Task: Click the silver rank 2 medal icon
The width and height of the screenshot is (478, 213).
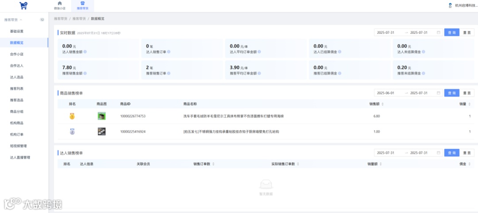Action: tap(72, 132)
